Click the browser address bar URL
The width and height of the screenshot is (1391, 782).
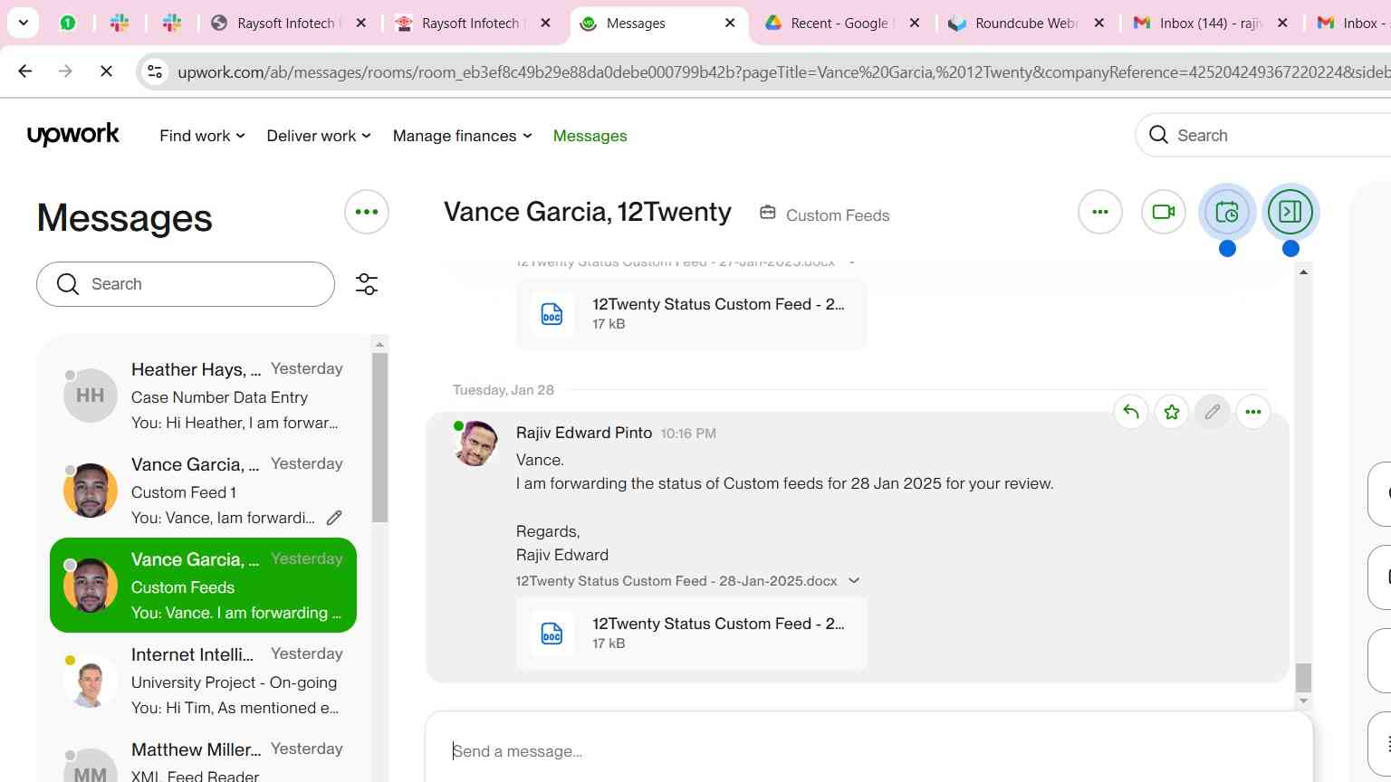(x=783, y=72)
